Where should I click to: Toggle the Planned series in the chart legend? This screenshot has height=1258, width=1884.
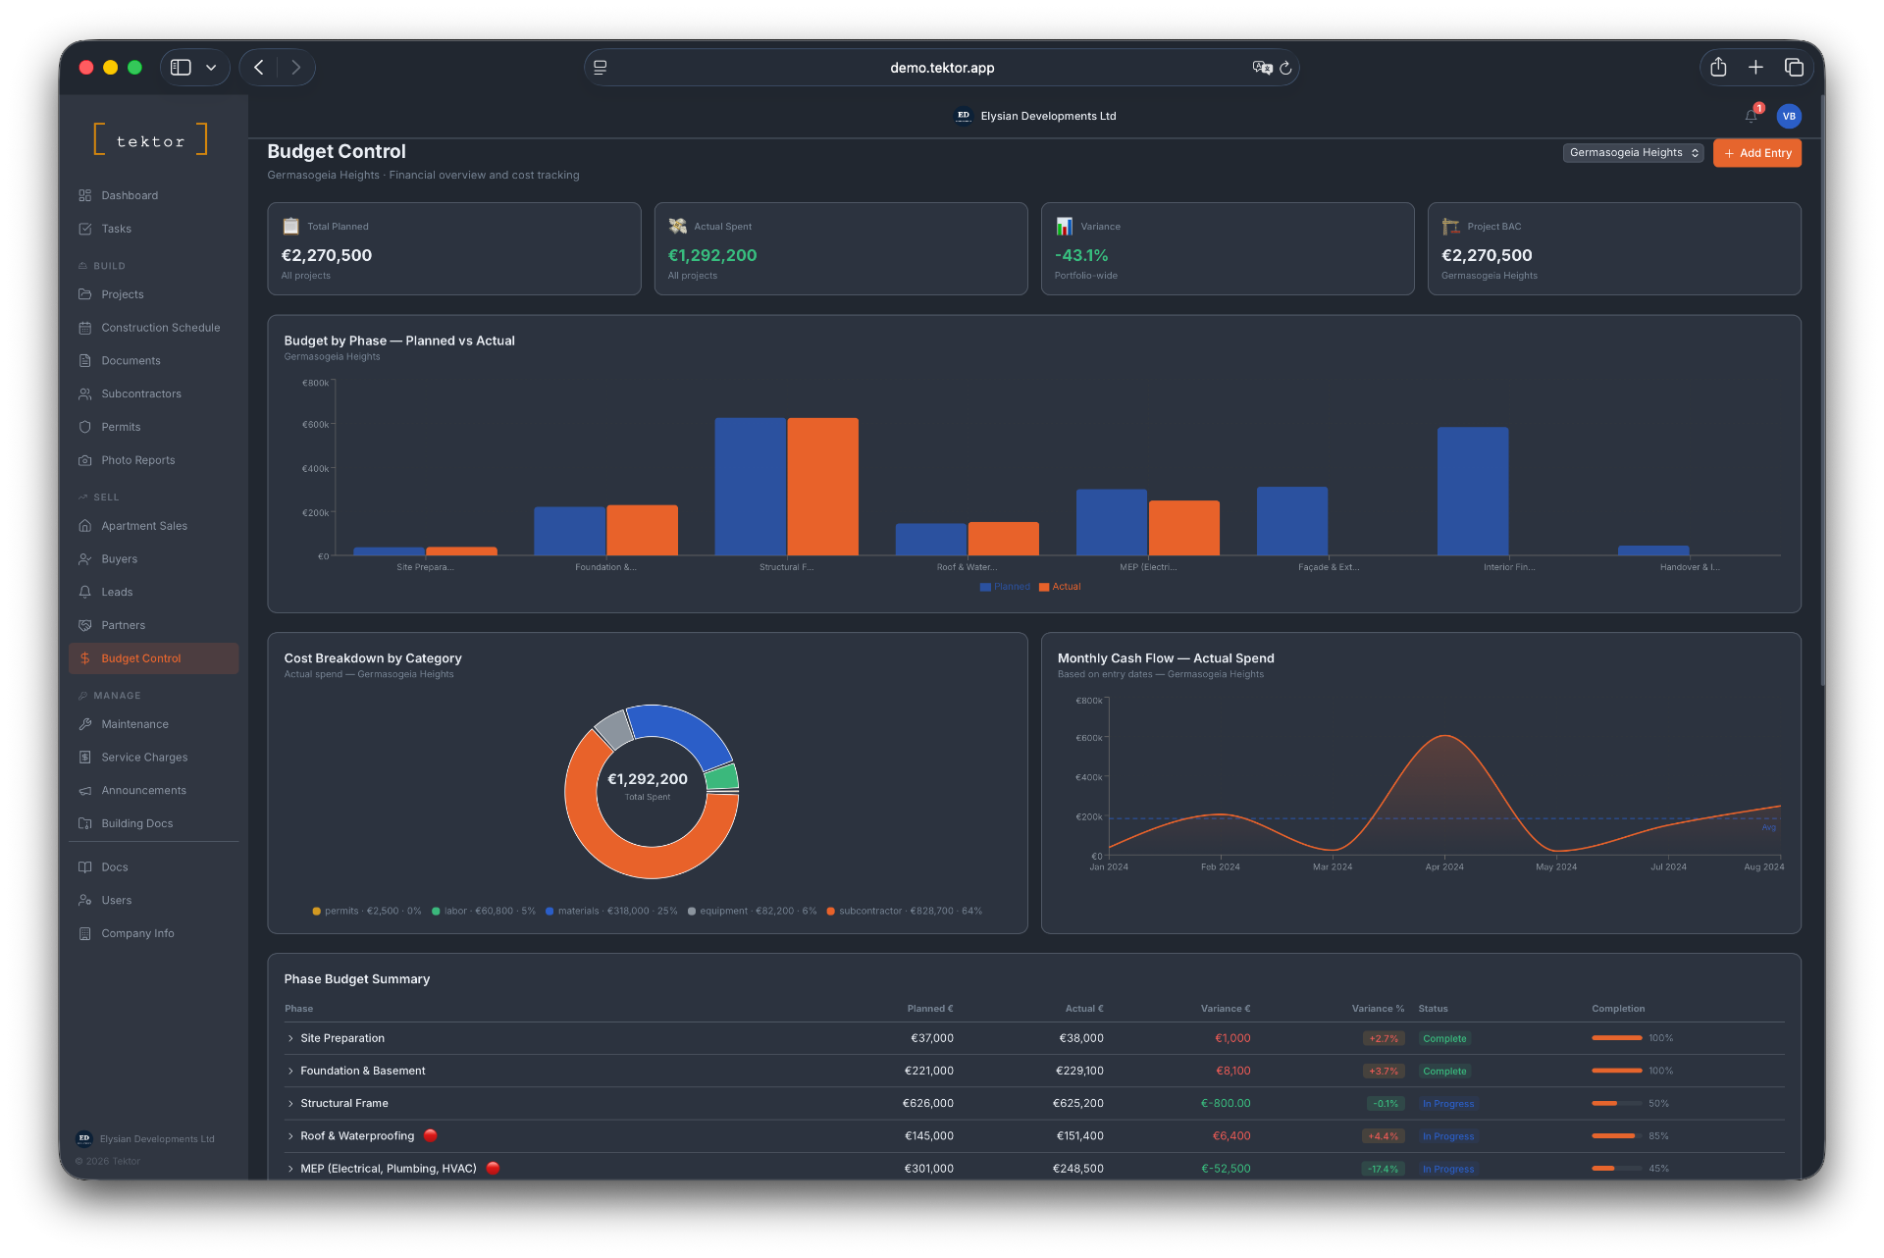pos(1003,587)
